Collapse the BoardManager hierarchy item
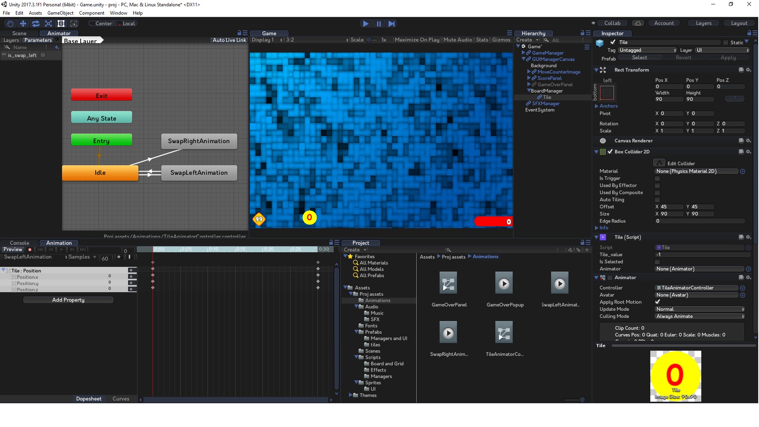The height and width of the screenshot is (427, 759). click(x=529, y=91)
